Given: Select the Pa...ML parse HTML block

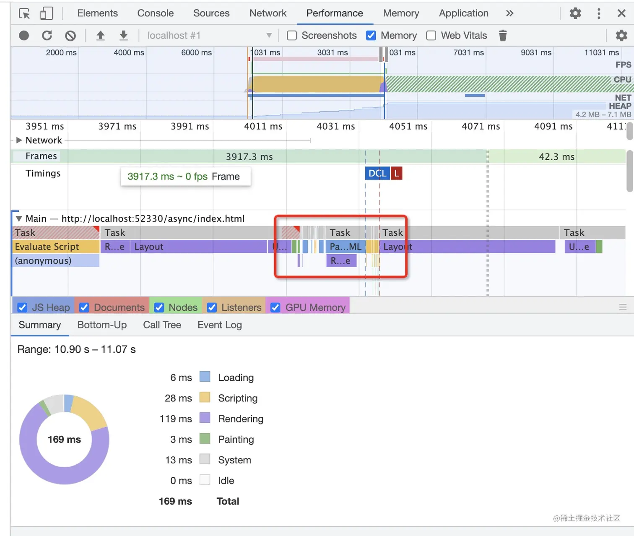Looking at the screenshot, I should (x=346, y=247).
